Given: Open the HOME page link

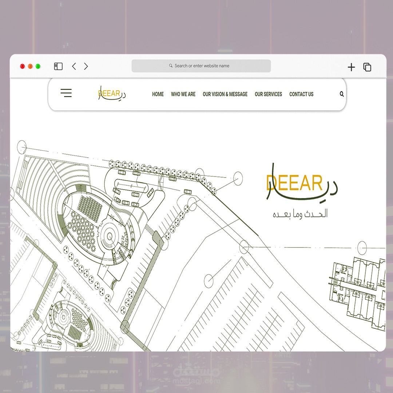Looking at the screenshot, I should [x=158, y=94].
